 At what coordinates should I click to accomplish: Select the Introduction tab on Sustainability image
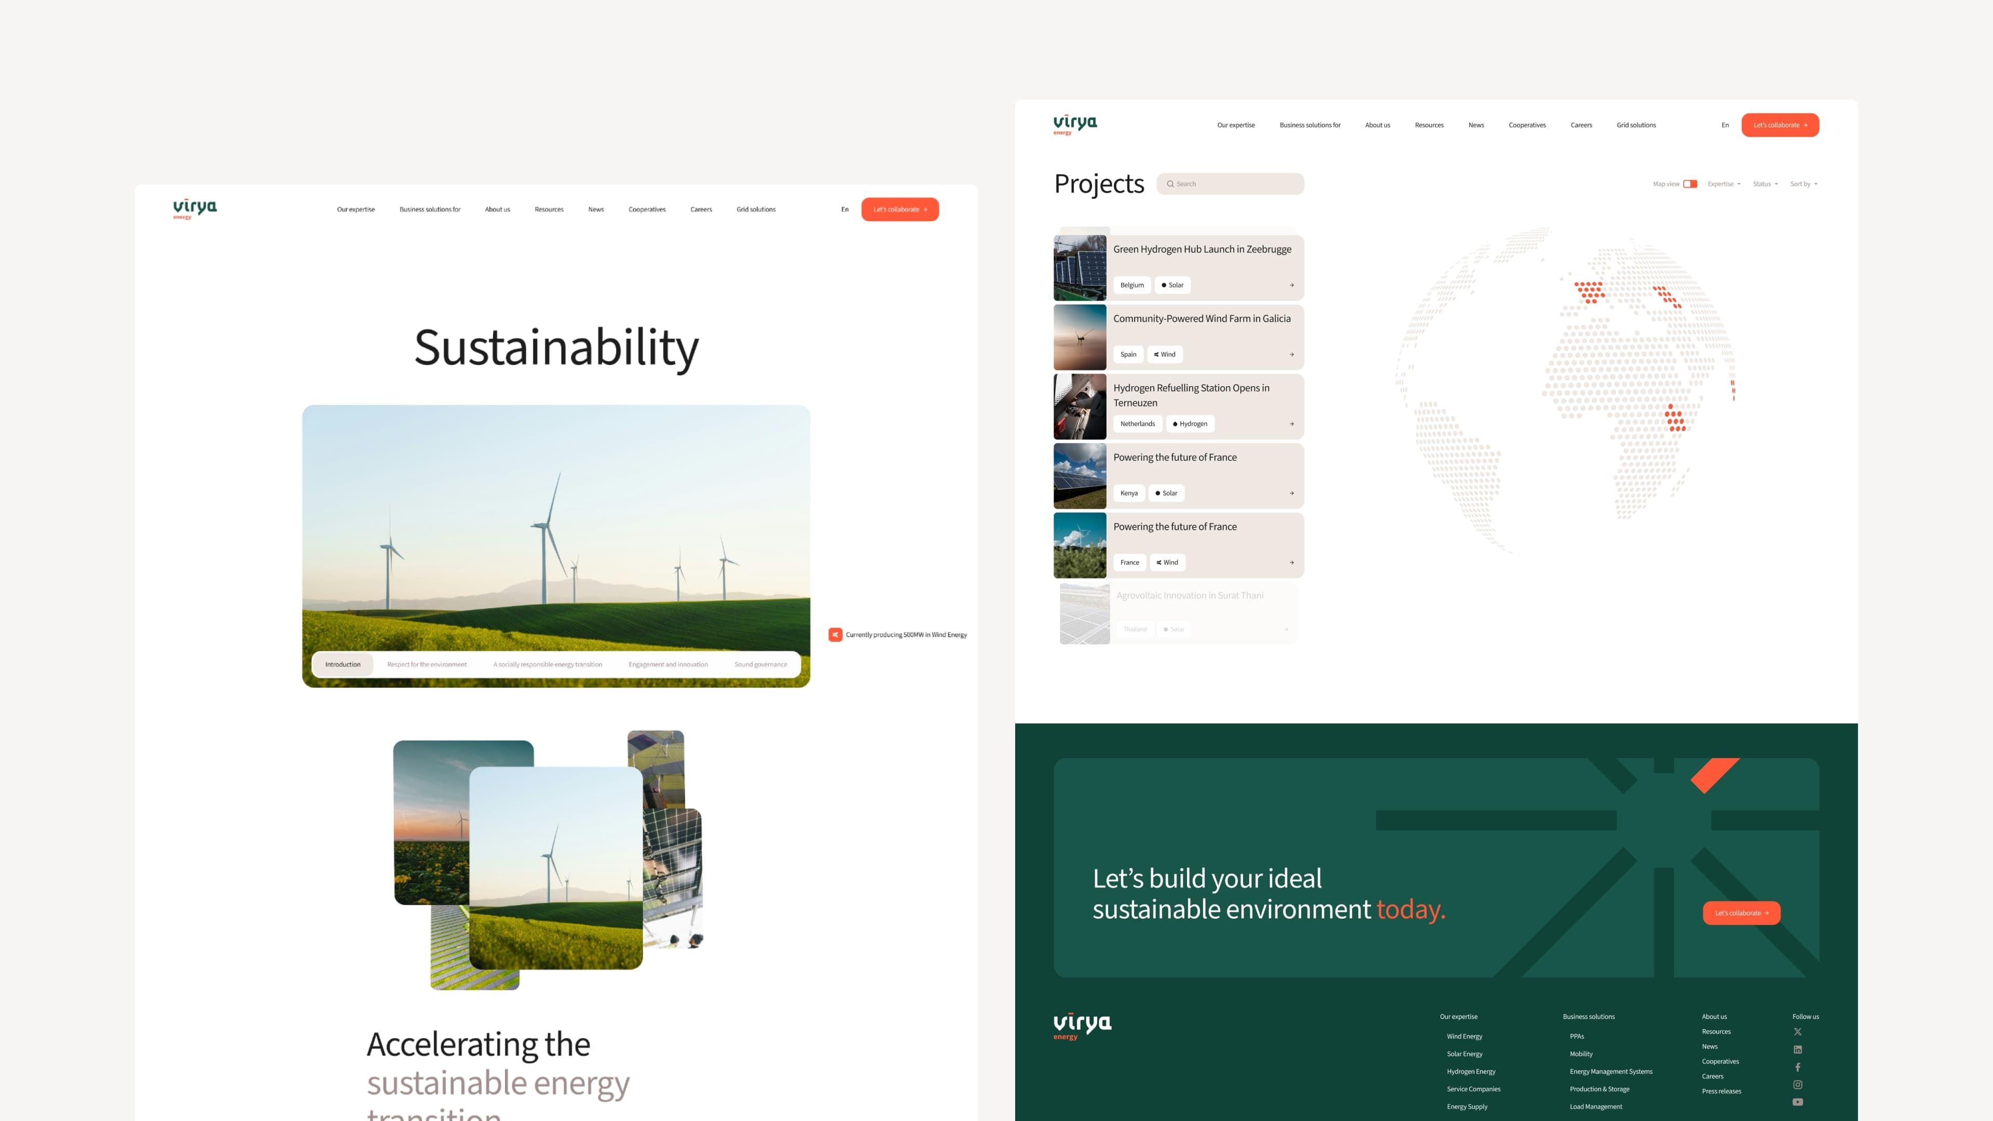(343, 664)
